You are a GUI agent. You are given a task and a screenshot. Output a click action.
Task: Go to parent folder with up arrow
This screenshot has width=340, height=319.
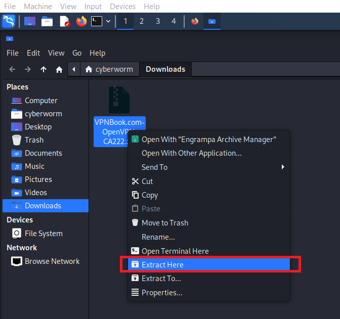pos(44,69)
